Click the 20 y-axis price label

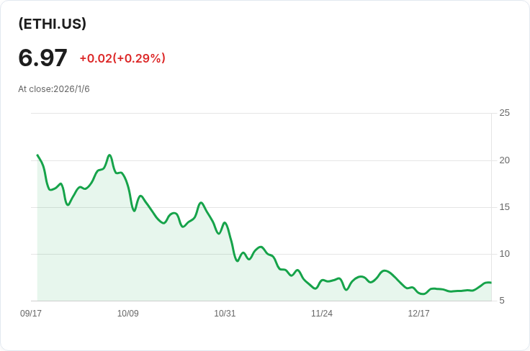(x=504, y=160)
